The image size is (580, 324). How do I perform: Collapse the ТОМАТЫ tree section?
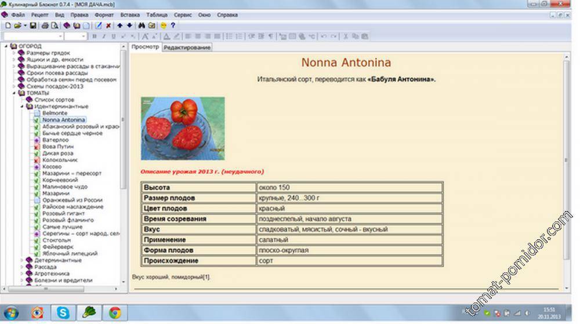click(x=13, y=93)
